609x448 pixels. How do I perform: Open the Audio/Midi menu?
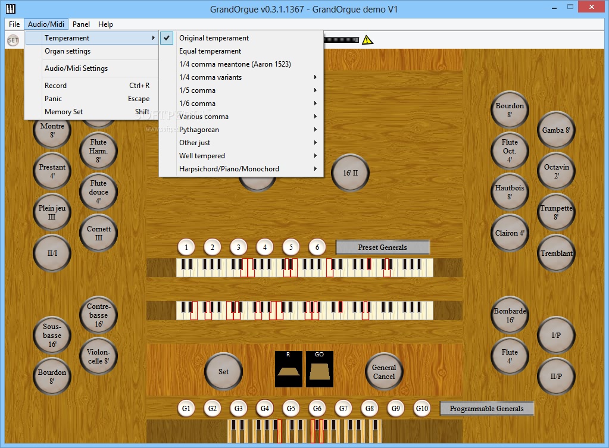46,24
